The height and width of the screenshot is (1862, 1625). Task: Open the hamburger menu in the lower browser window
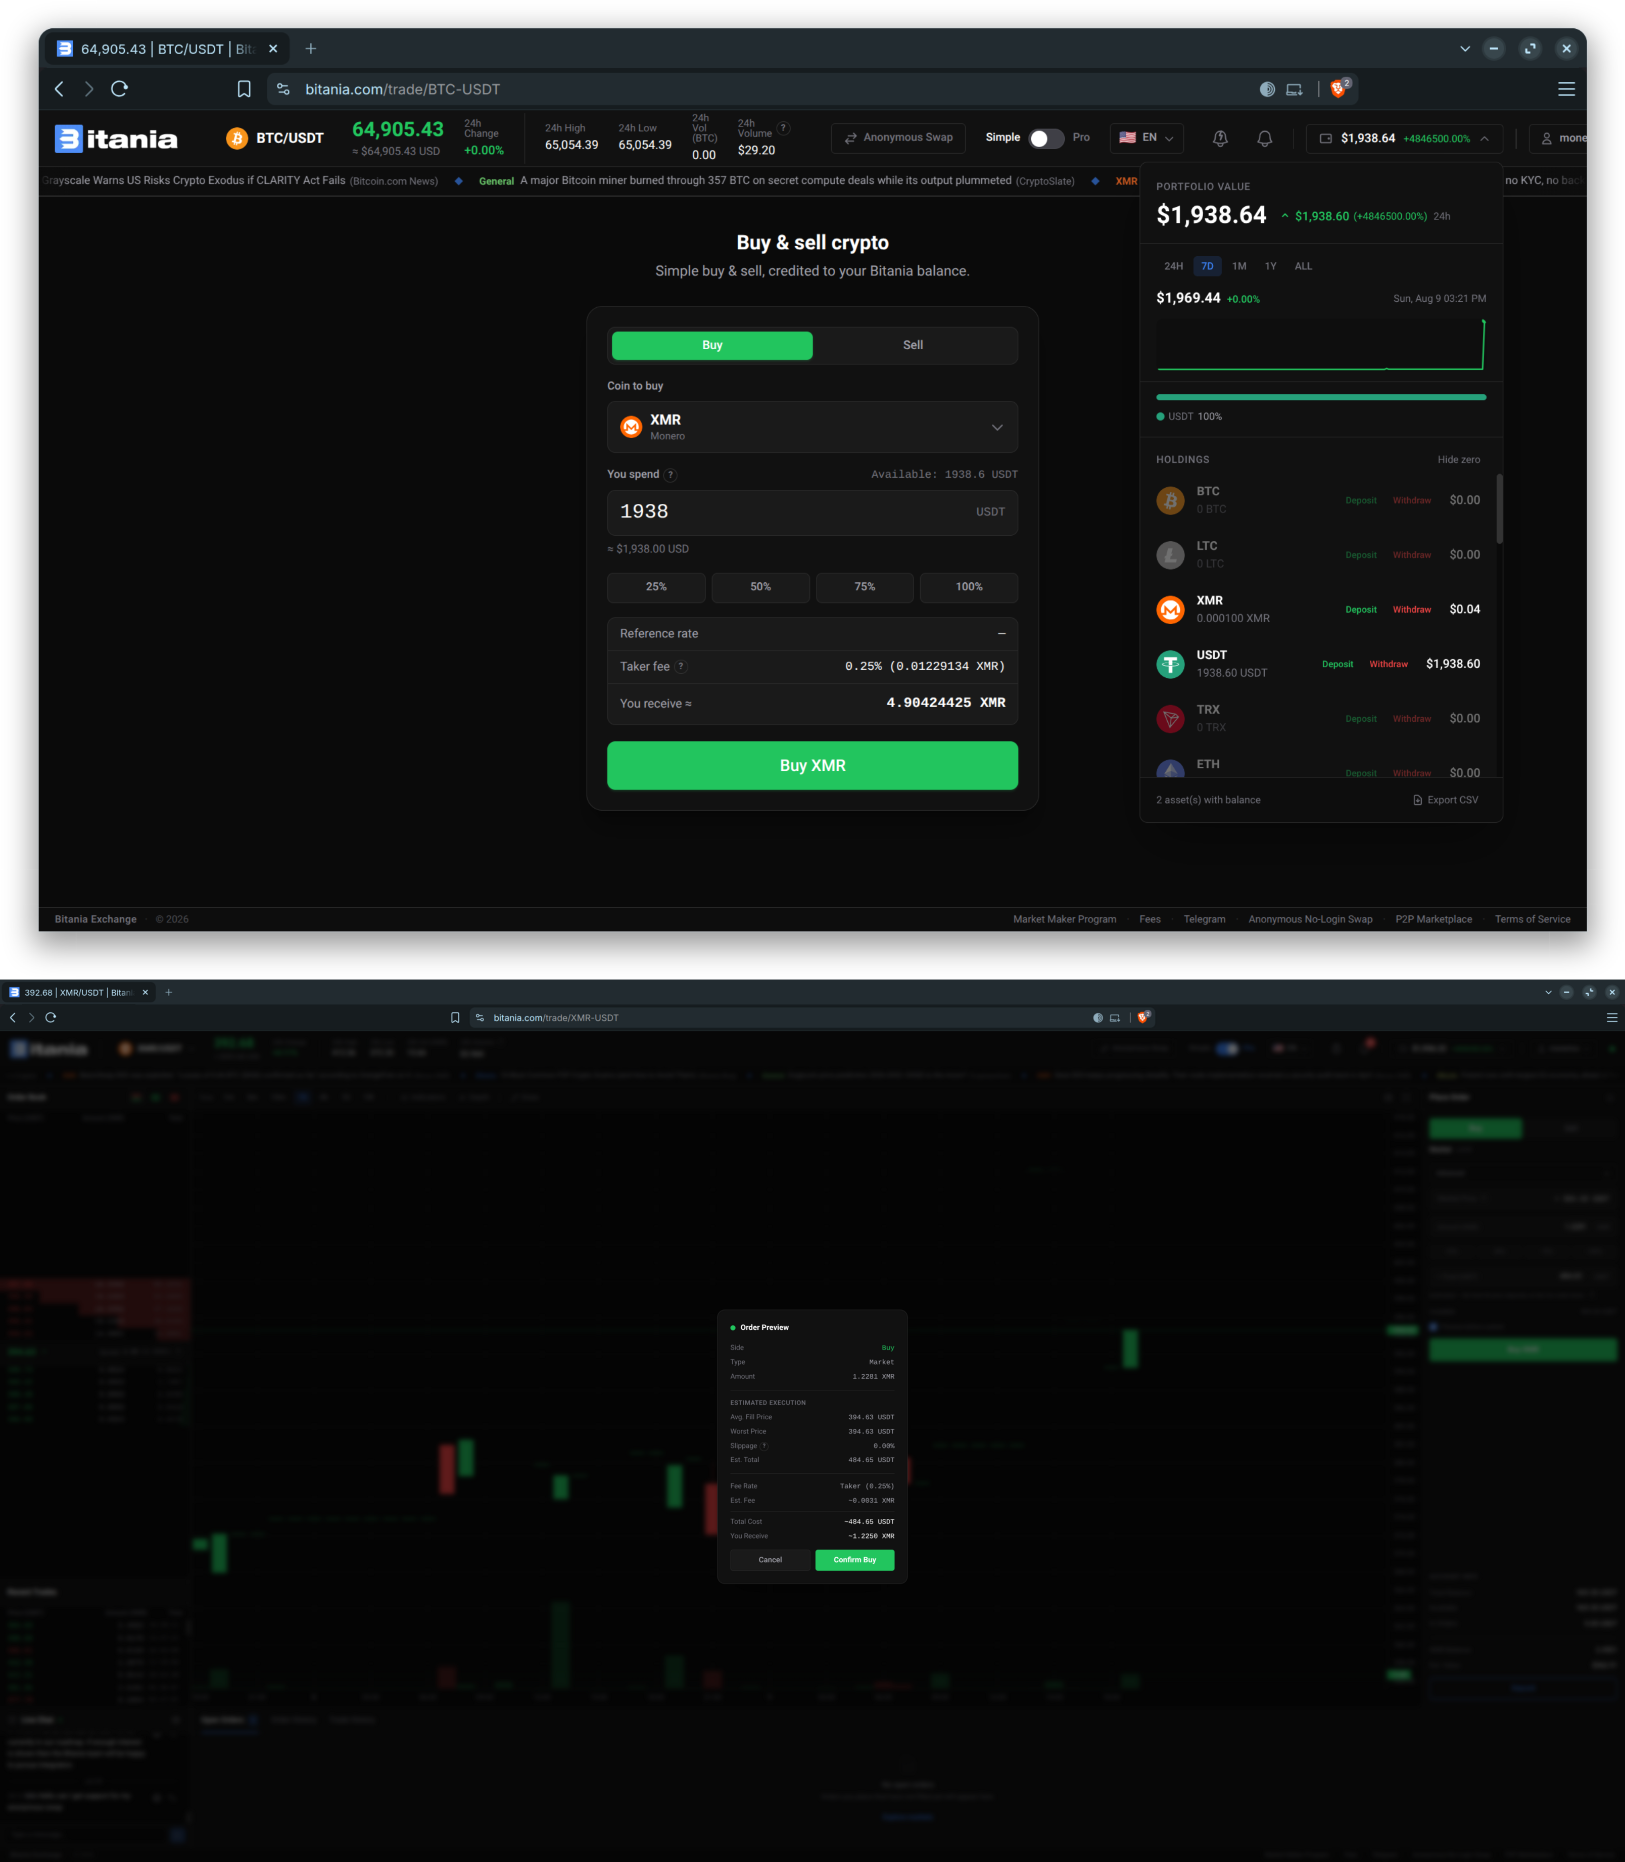click(x=1611, y=1017)
